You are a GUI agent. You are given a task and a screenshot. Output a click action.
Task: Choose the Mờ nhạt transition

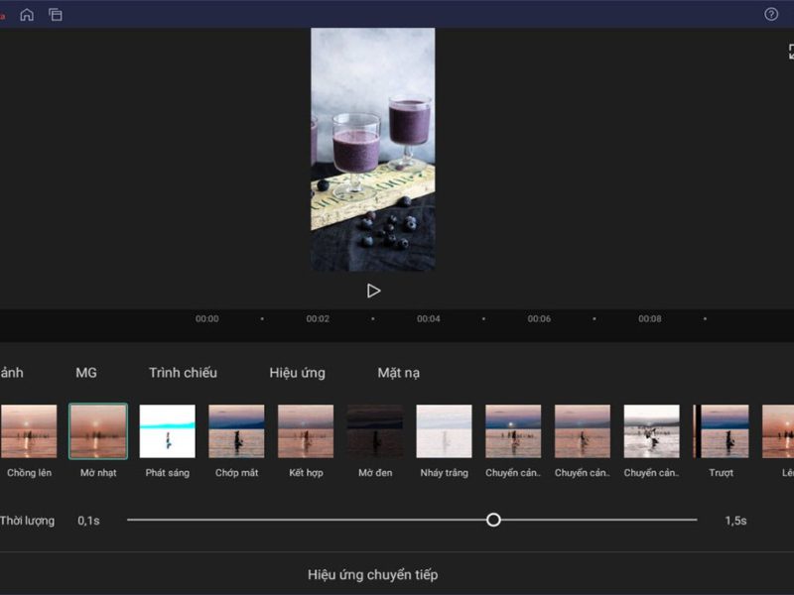(98, 431)
